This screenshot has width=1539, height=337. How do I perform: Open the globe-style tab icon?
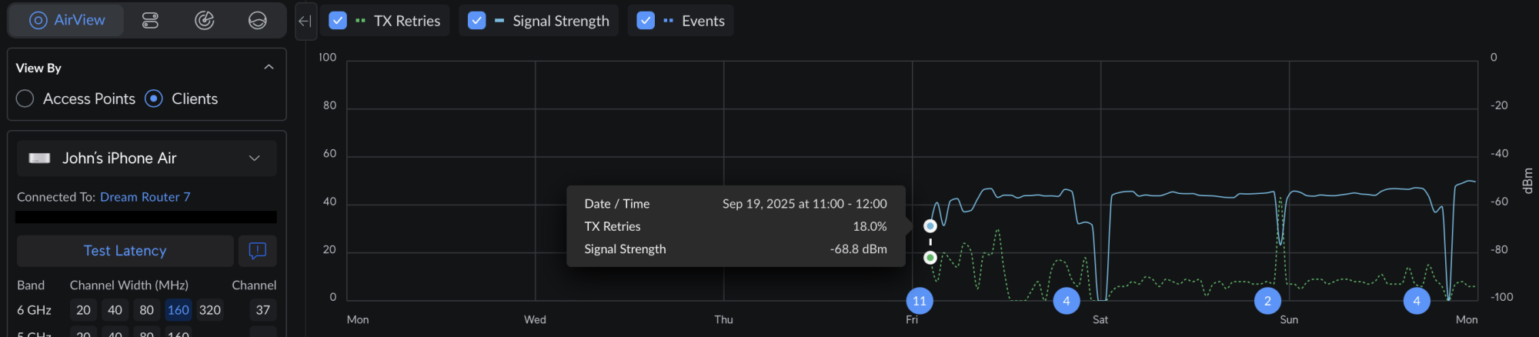[258, 21]
